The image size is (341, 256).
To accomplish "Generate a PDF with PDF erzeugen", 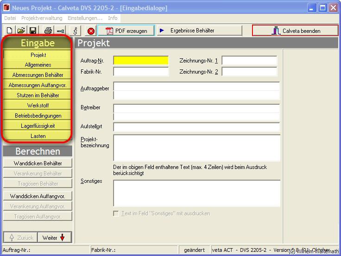I will pyautogui.click(x=126, y=31).
